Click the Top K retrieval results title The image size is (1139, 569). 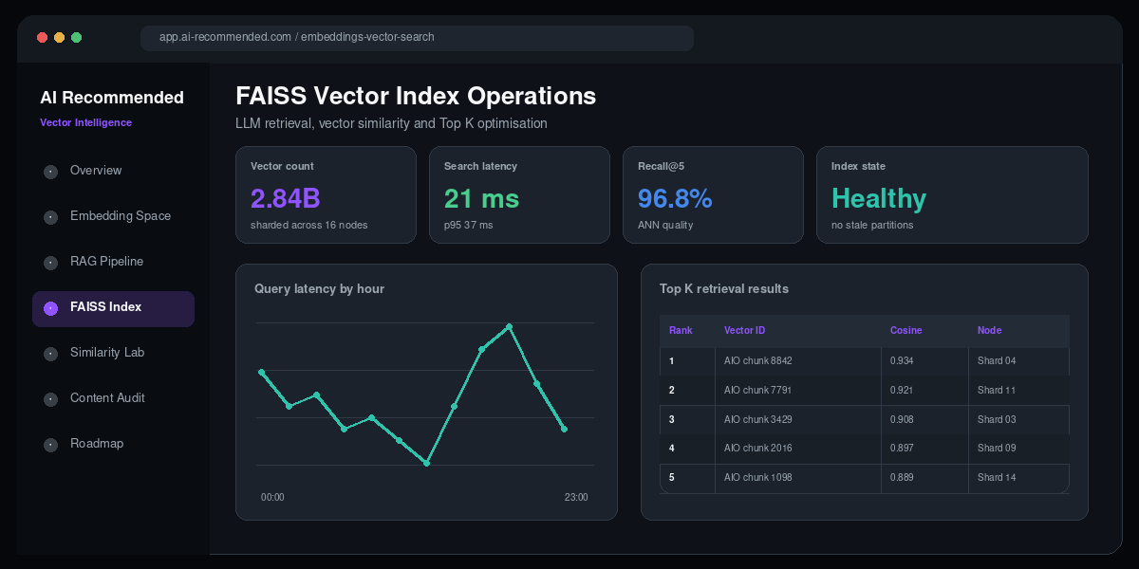click(724, 288)
